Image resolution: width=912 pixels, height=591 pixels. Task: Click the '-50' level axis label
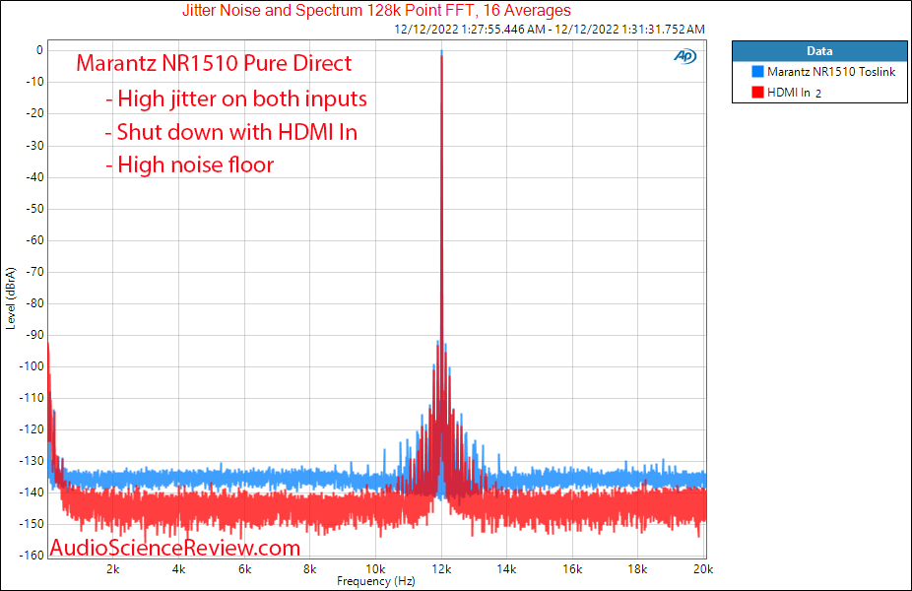[34, 208]
